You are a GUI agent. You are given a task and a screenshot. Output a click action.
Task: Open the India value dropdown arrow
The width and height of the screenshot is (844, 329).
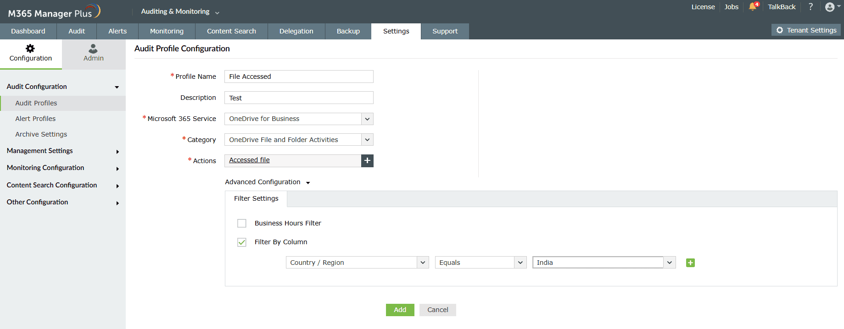[670, 263]
